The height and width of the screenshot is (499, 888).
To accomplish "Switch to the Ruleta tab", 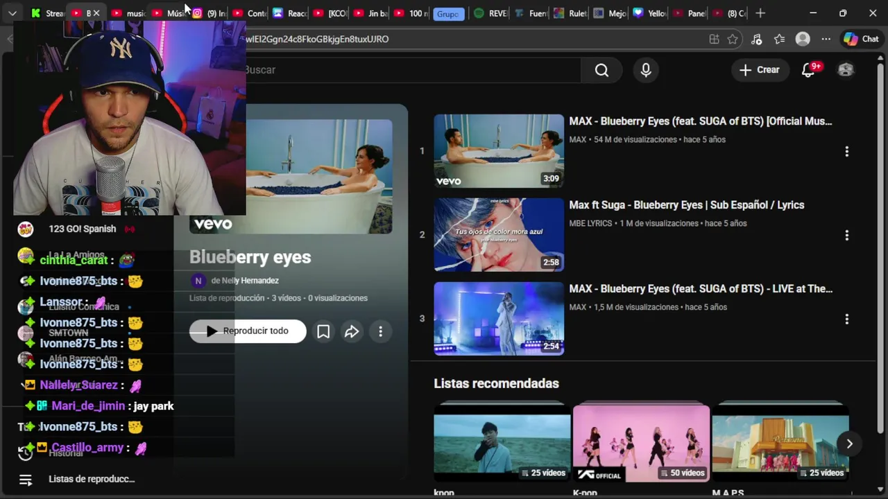I will [x=571, y=13].
